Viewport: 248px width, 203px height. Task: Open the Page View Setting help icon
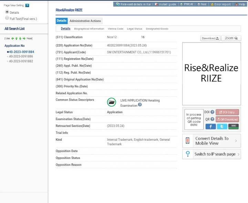coord(27,6)
